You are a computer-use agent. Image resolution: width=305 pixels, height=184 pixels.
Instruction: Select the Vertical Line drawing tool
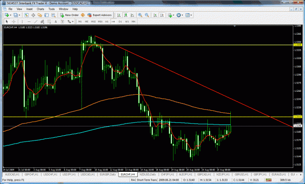click(22, 21)
